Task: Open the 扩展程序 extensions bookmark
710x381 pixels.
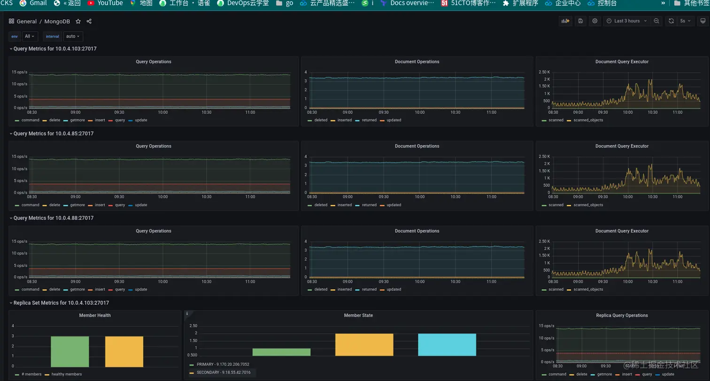Action: point(520,3)
